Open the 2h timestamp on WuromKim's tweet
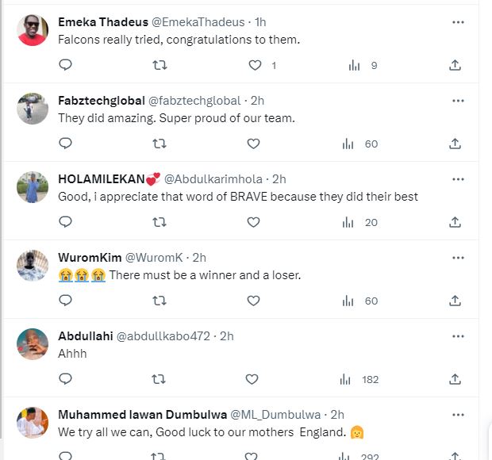492x460 pixels. click(x=199, y=258)
